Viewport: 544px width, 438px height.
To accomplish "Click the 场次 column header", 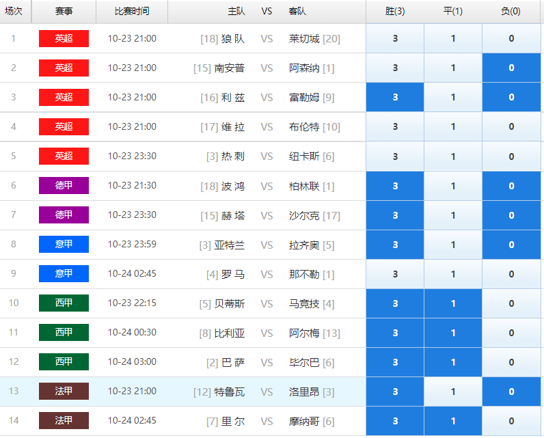I will click(x=14, y=12).
